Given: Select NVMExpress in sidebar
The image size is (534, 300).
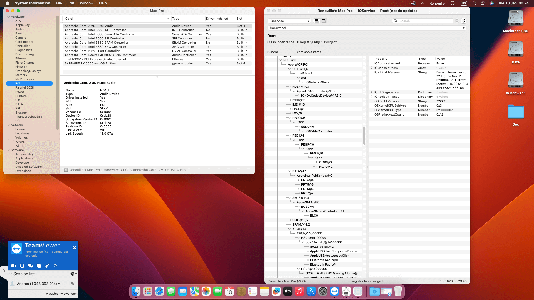Looking at the screenshot, I should [x=24, y=79].
